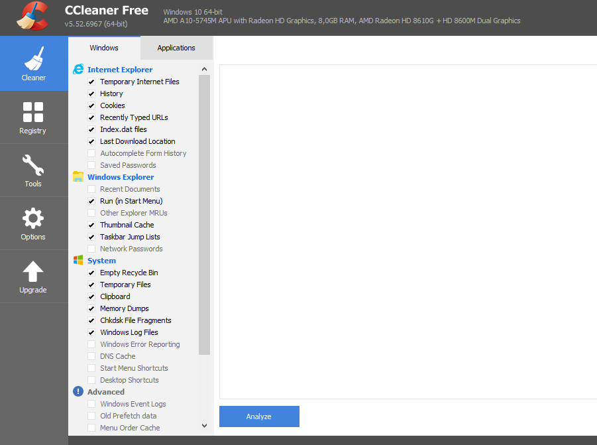Click the version v5.52.6967 text

96,24
